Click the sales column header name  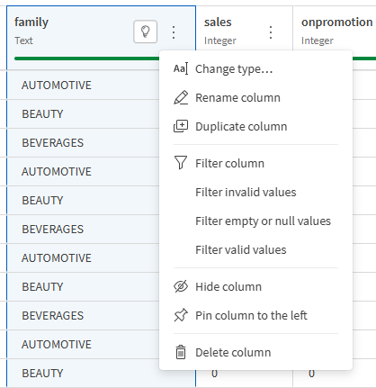(218, 23)
